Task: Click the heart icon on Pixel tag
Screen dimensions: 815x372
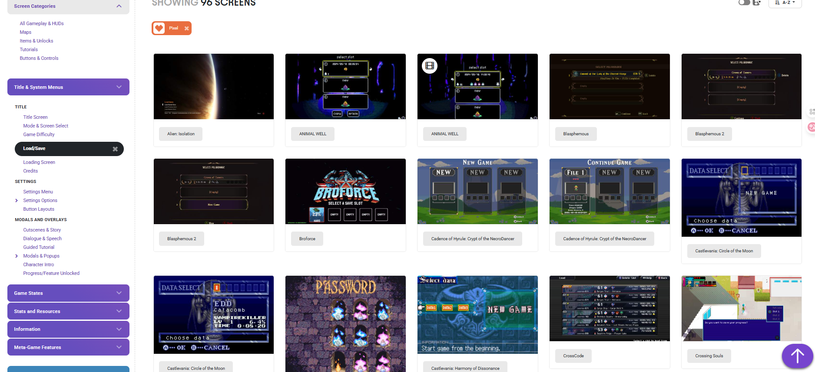Action: pyautogui.click(x=159, y=28)
